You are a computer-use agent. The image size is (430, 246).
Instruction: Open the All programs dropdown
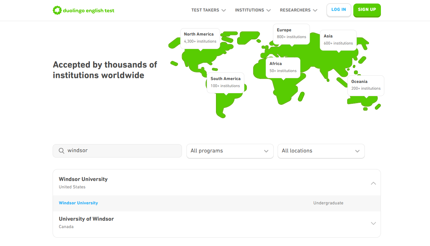coord(230,151)
